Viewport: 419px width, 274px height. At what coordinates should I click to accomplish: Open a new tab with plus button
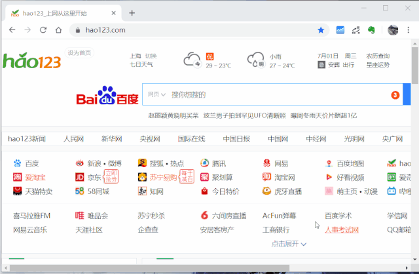pyautogui.click(x=132, y=13)
